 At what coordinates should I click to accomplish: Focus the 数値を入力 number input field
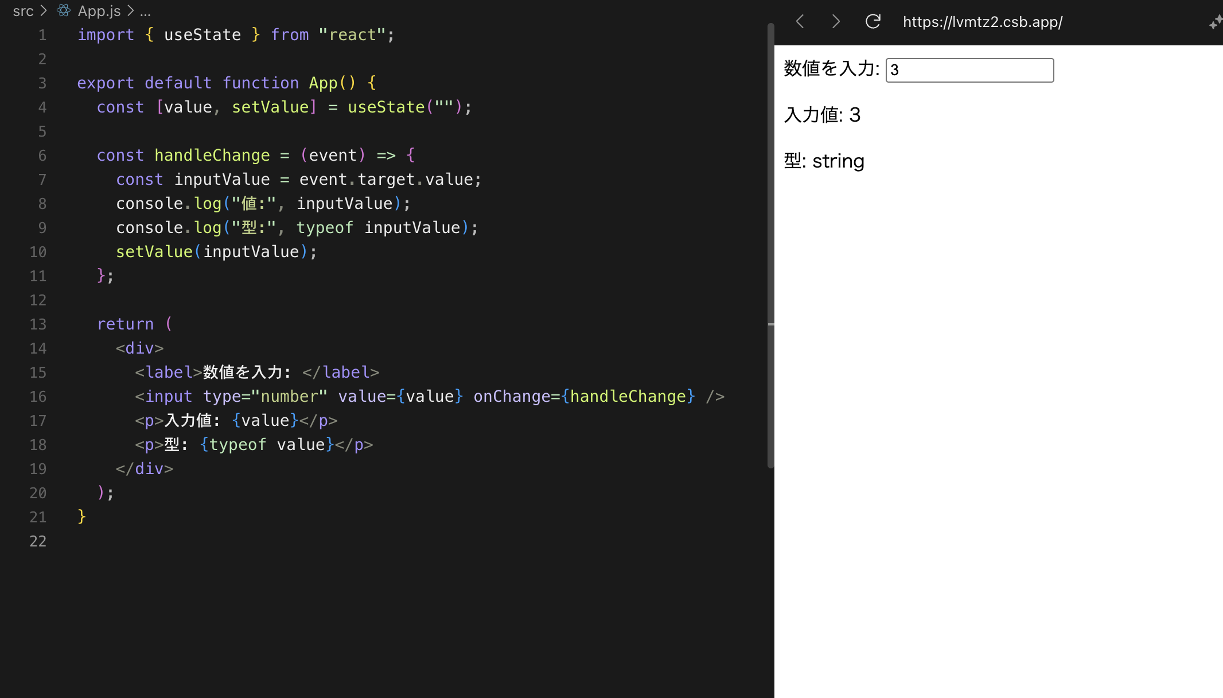(x=969, y=70)
